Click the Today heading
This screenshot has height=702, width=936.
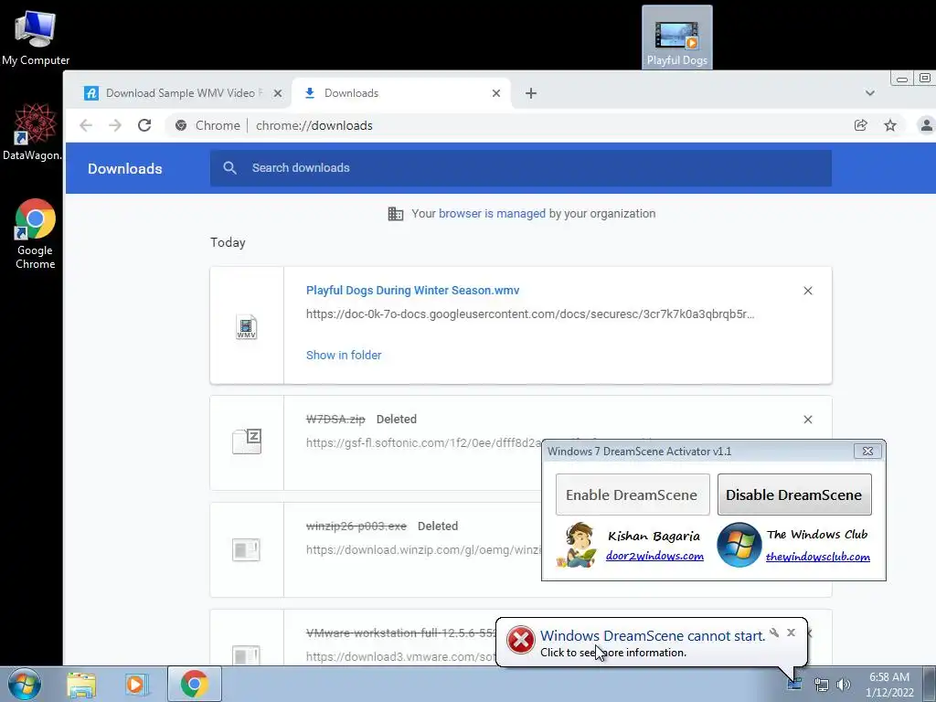click(228, 242)
